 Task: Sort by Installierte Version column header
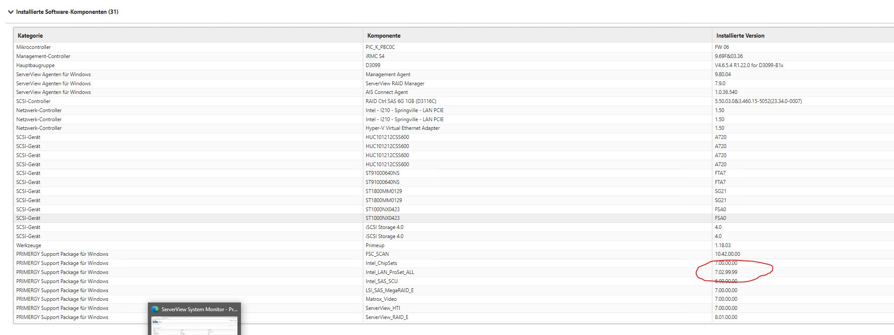point(740,35)
